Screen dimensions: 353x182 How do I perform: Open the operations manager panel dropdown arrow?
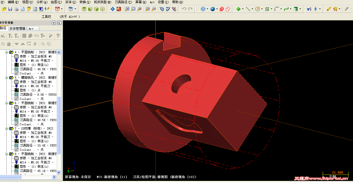tap(54, 23)
